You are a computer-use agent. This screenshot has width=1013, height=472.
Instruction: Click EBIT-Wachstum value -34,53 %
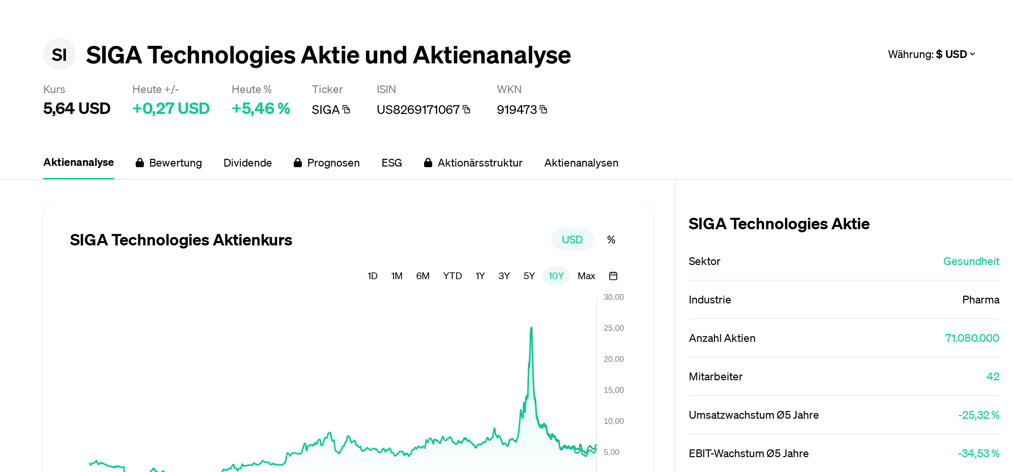(978, 454)
